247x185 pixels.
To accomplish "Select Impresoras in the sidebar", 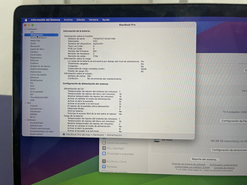I will click(36, 72).
